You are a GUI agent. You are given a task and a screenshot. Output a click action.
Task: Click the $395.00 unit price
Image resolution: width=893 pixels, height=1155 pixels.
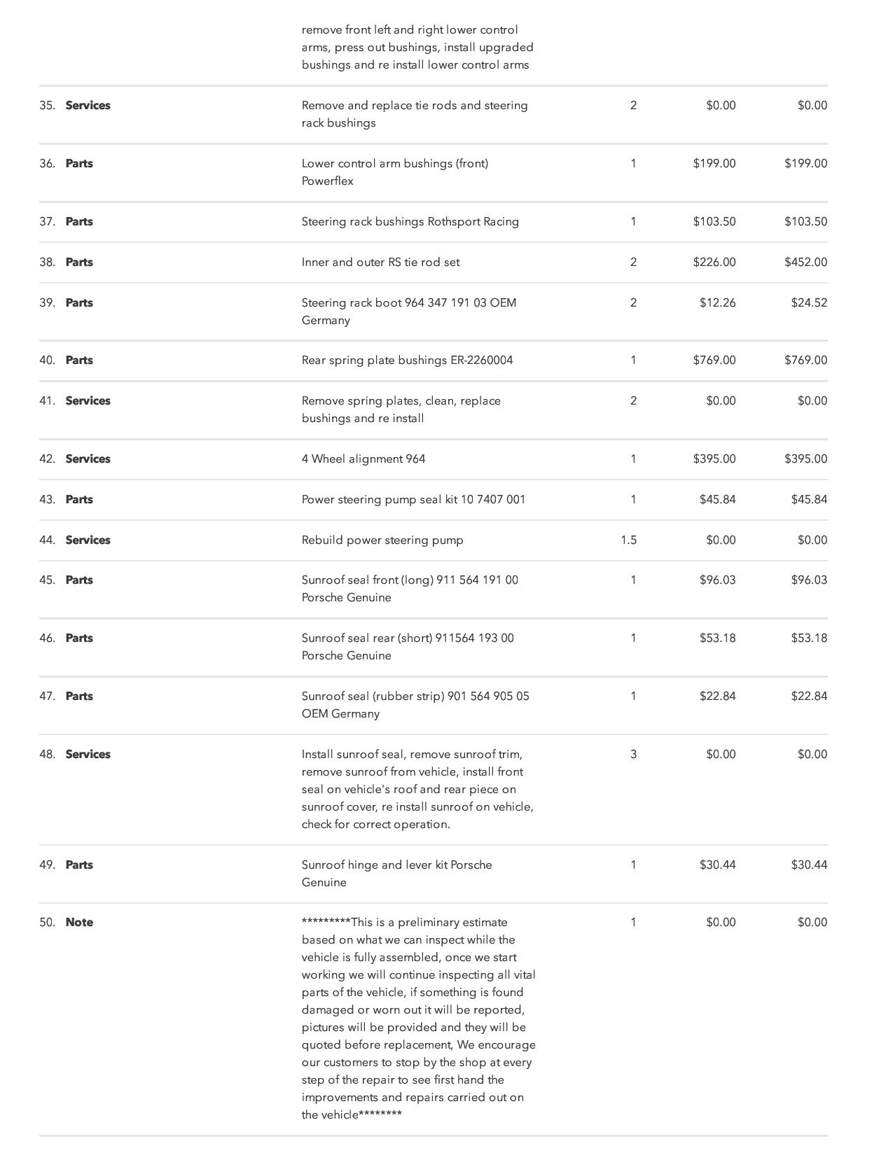[x=714, y=459]
